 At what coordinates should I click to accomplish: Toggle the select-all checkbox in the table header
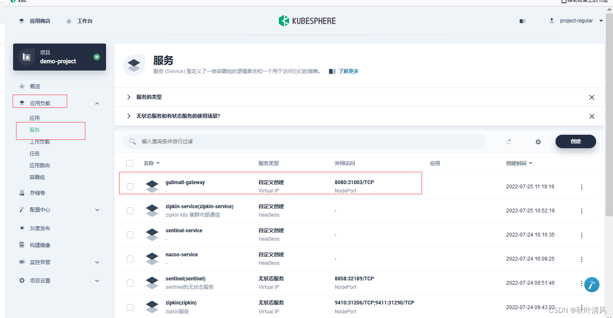click(130, 163)
